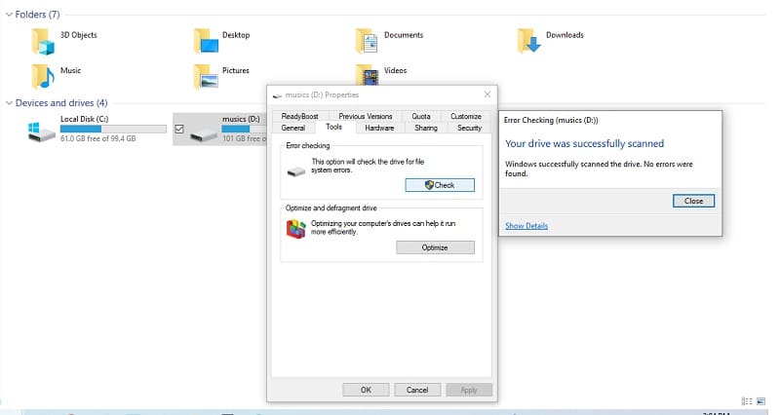
Task: Open the 3D Objects folder icon
Action: pyautogui.click(x=42, y=41)
